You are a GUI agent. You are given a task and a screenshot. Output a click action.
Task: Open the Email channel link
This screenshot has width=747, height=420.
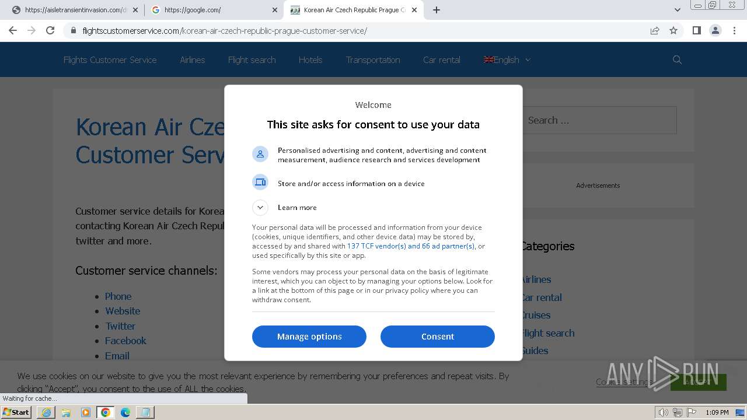117,356
